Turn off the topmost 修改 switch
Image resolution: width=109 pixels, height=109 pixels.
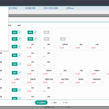tap(32, 32)
